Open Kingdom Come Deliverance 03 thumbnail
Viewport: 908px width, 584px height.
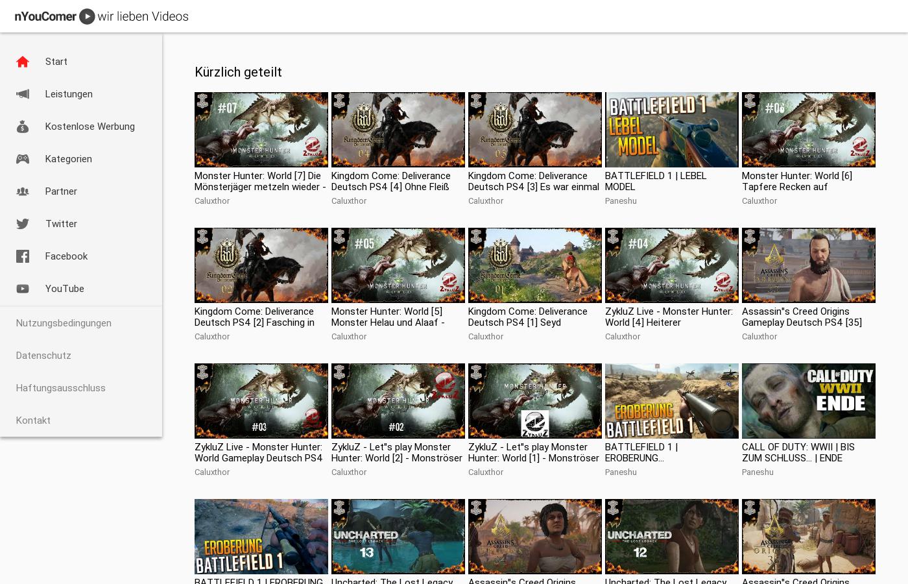click(x=535, y=130)
